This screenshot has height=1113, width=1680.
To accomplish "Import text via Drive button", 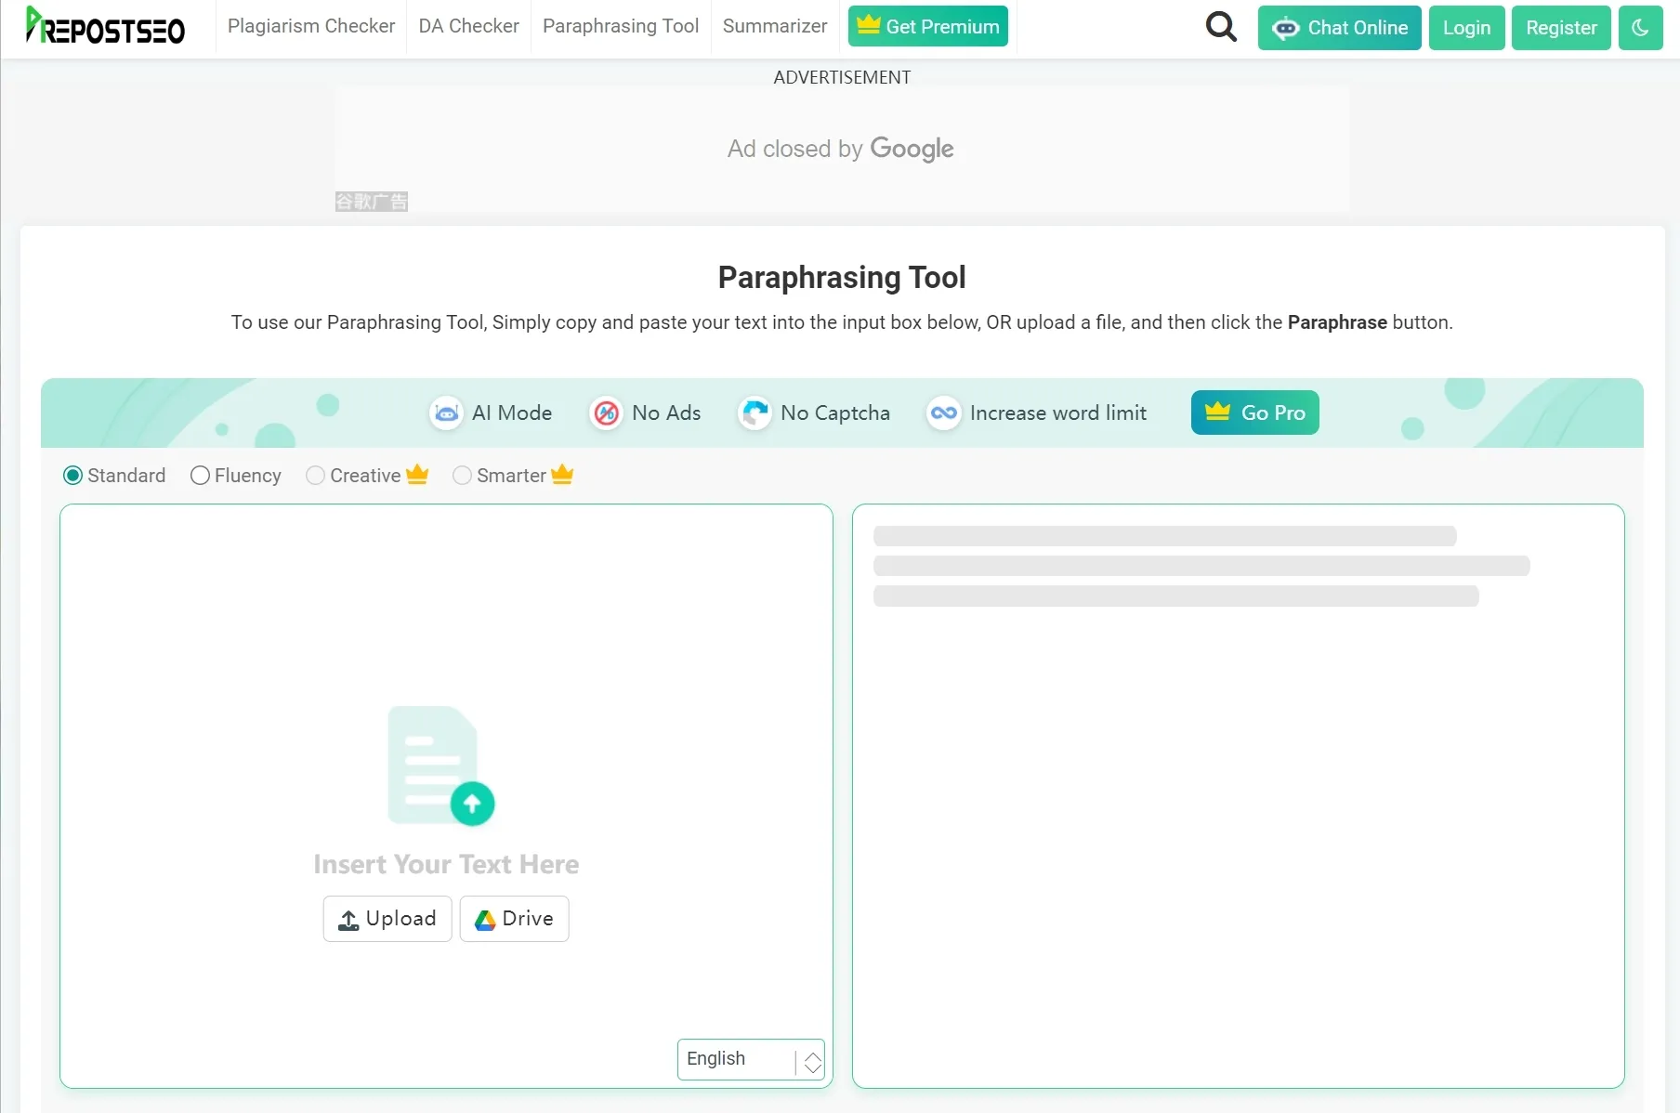I will point(515,919).
